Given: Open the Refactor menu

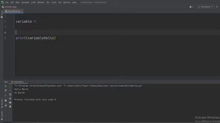Looking at the screenshot, I should [x=41, y=2].
